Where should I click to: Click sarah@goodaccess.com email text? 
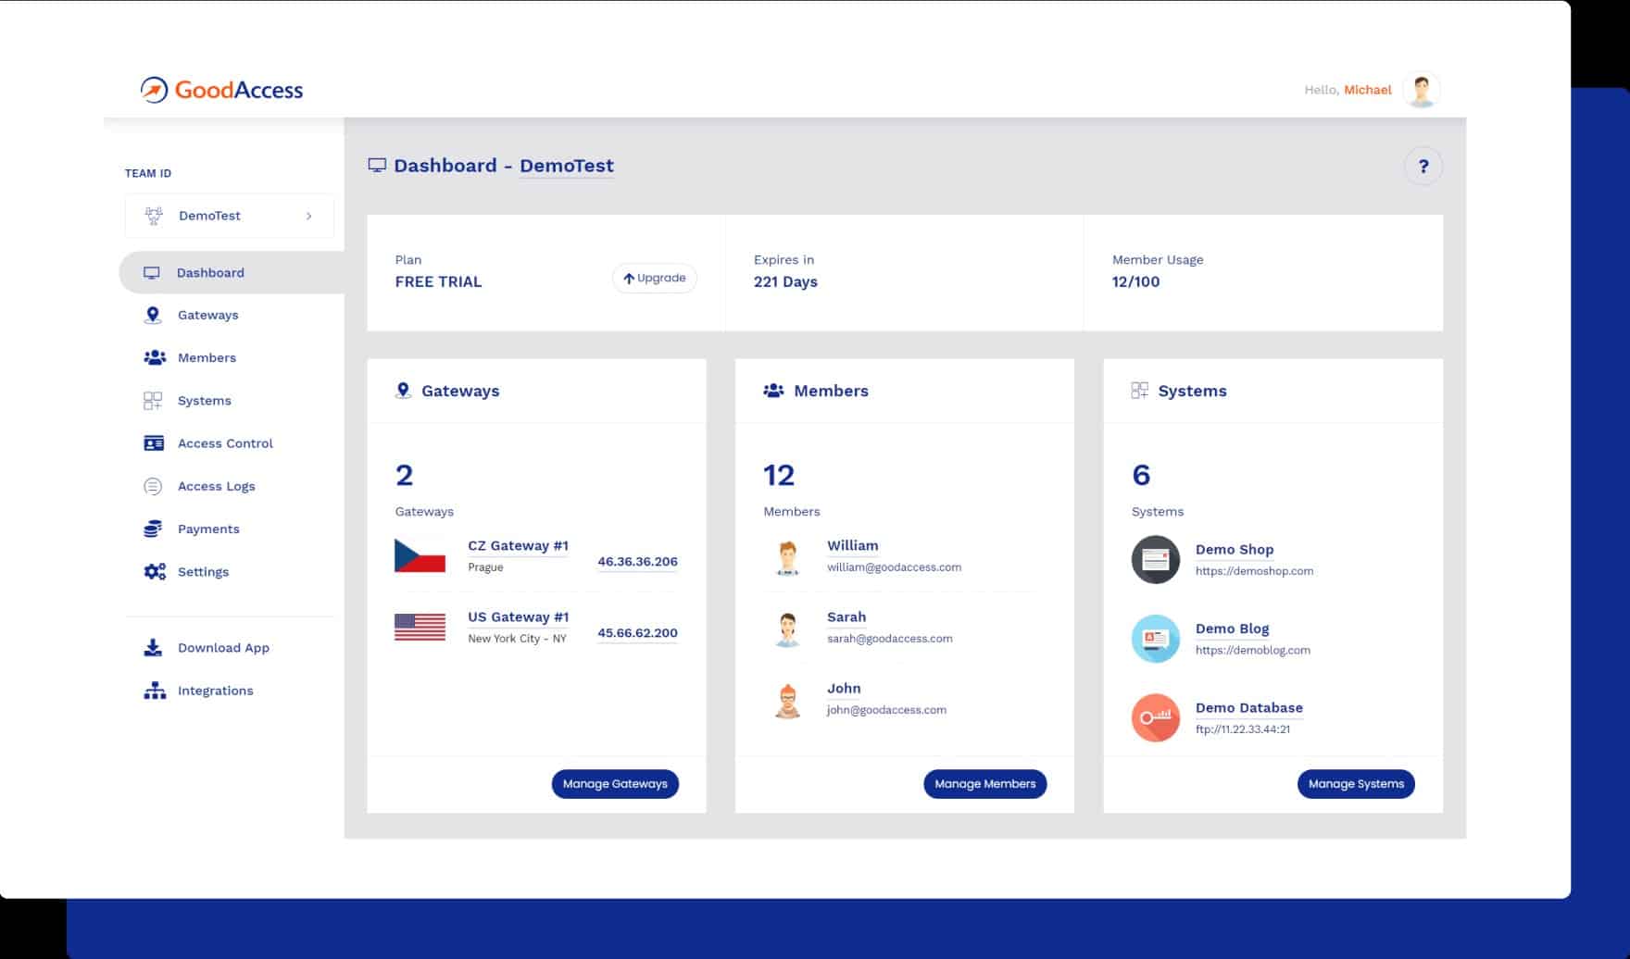click(x=889, y=639)
